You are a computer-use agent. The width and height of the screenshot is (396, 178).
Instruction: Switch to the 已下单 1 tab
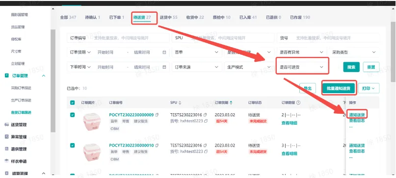[x=116, y=18]
